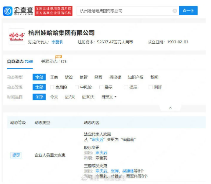Click the 企业人员重大变更 cell
Image resolution: width=211 pixels, height=184 pixels.
(50, 155)
